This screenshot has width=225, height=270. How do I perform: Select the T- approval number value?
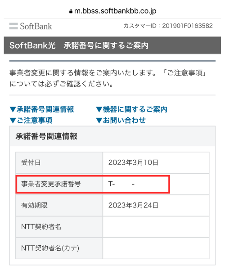point(121,184)
